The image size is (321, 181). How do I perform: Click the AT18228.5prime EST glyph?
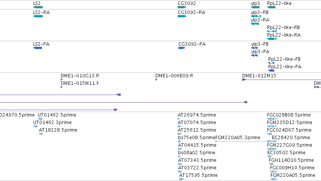coord(41,134)
